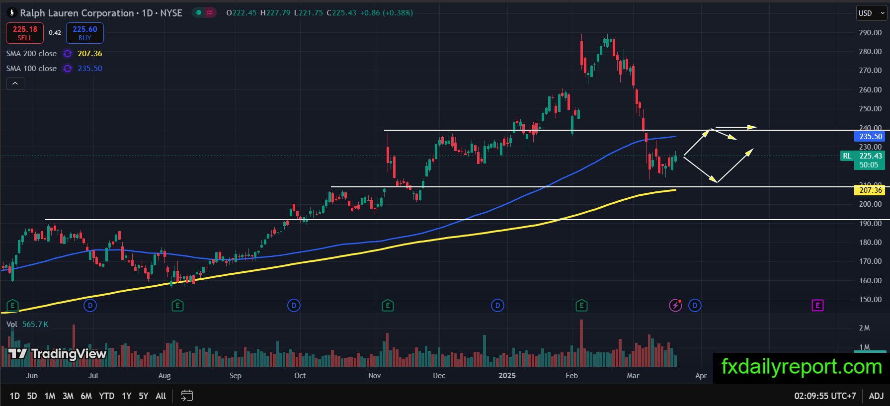Select the SMA 100 close indicator label
This screenshot has height=406, width=890.
tap(31, 69)
